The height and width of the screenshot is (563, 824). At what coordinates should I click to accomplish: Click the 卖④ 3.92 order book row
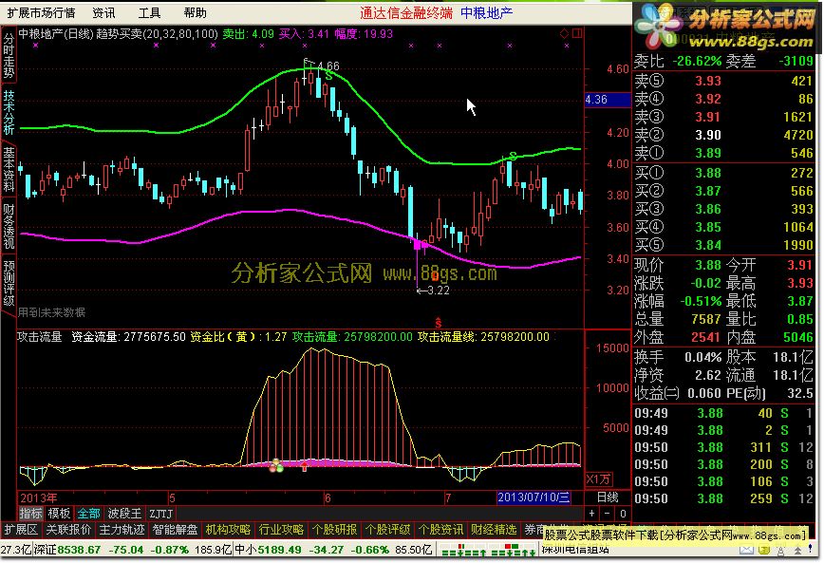pos(723,99)
